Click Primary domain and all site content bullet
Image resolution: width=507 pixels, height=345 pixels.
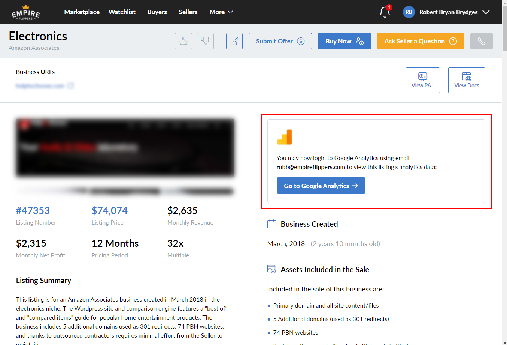click(326, 306)
